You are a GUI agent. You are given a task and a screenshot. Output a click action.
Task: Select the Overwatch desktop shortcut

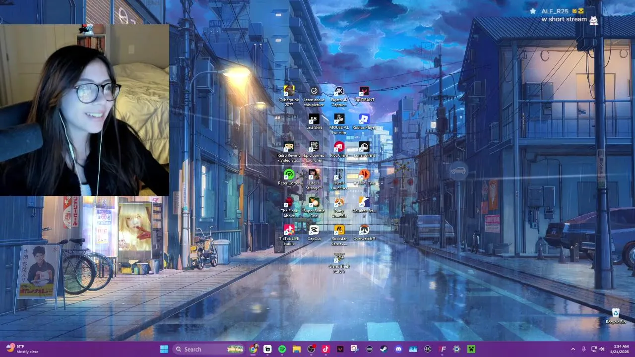point(364,233)
